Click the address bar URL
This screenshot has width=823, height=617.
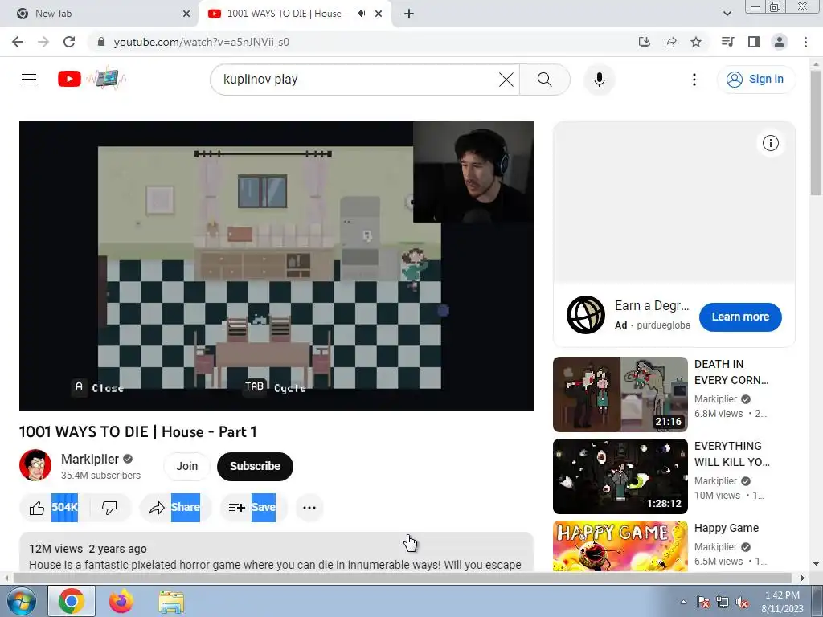point(202,42)
